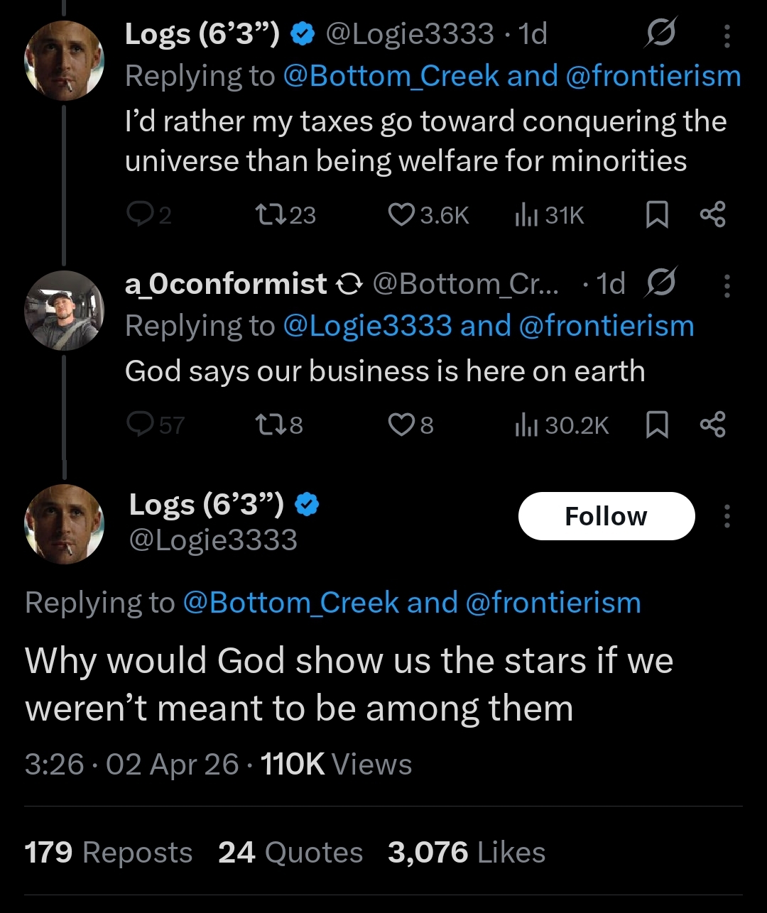Image resolution: width=767 pixels, height=913 pixels.
Task: Bookmark a_0conformist's reply
Action: click(x=657, y=425)
